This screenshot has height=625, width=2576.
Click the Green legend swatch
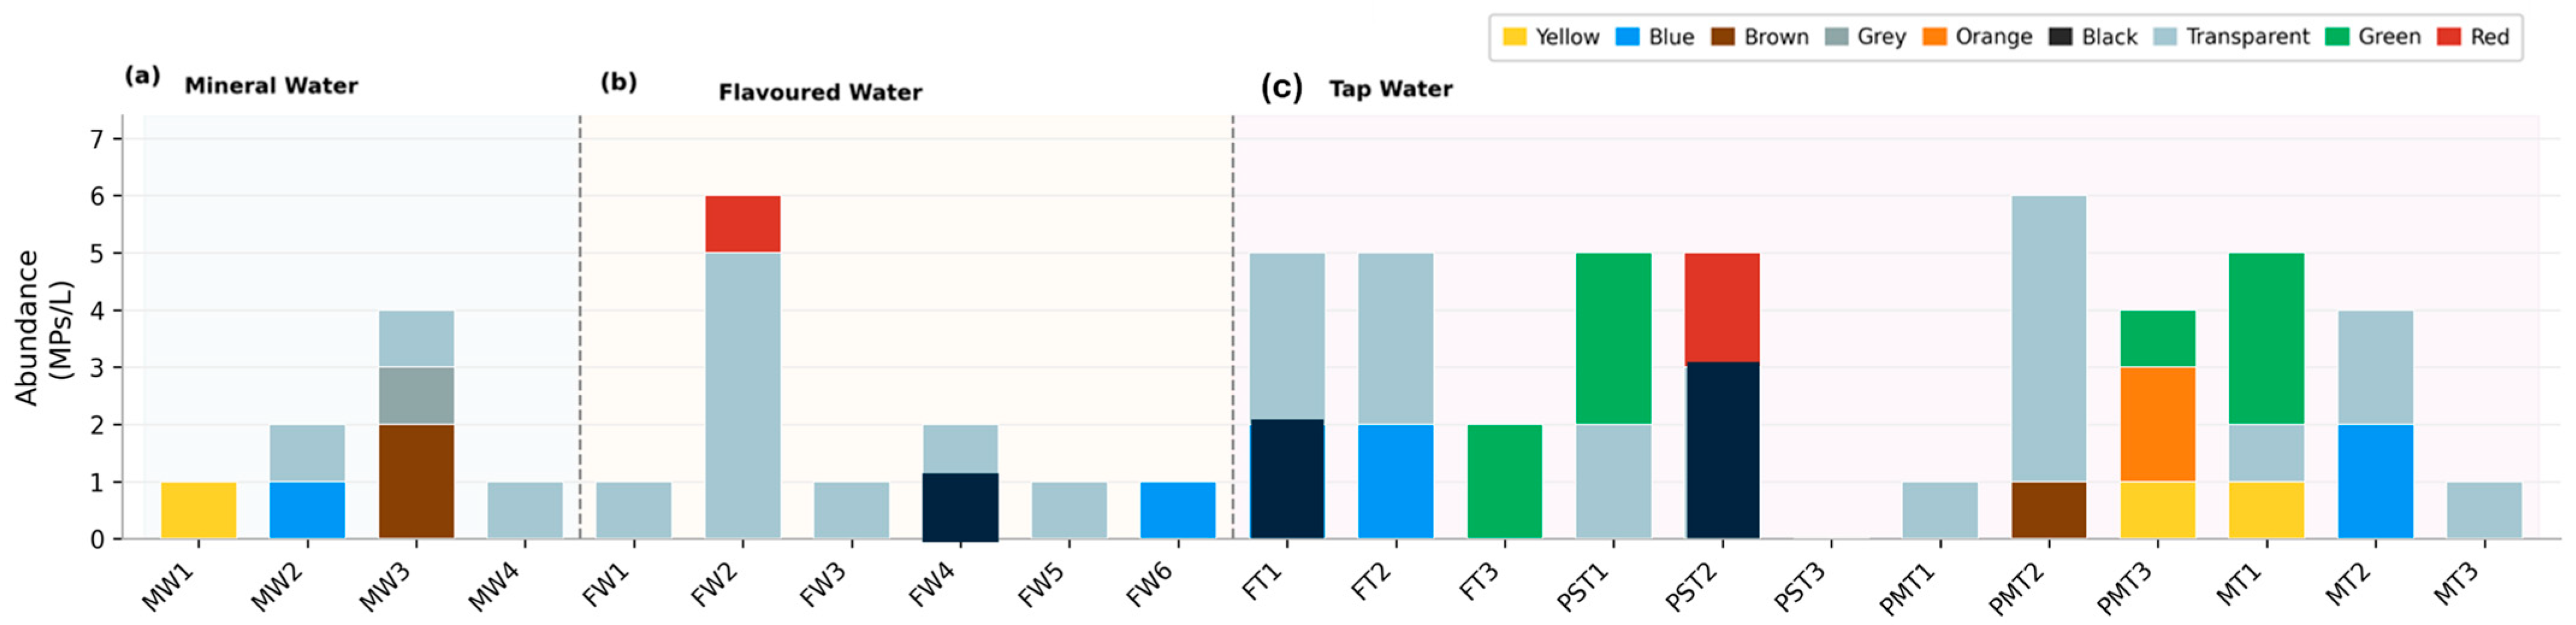(x=2337, y=37)
